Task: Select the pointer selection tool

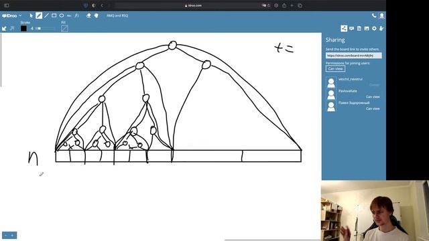Action: tap(32, 16)
